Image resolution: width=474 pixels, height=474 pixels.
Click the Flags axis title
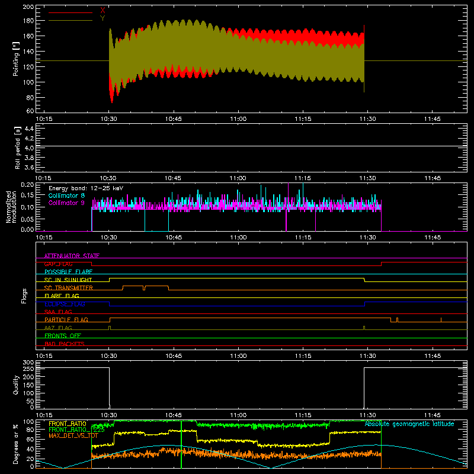[24, 296]
